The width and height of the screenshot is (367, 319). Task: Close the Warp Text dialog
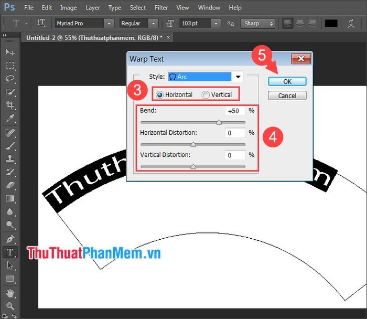(301, 59)
